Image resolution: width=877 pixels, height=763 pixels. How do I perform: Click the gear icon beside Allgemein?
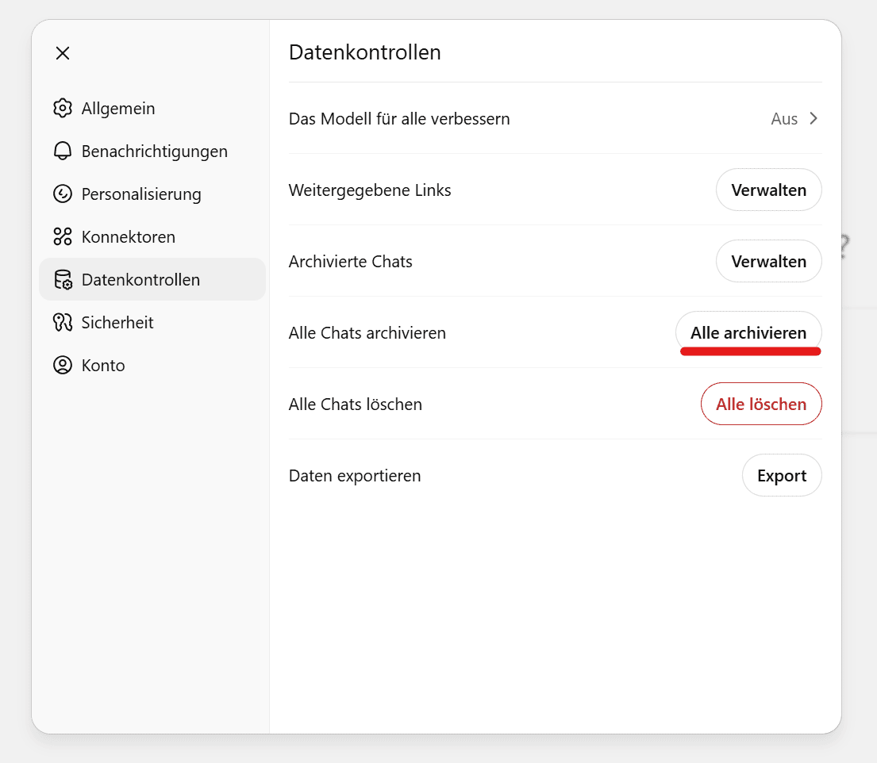[63, 109]
